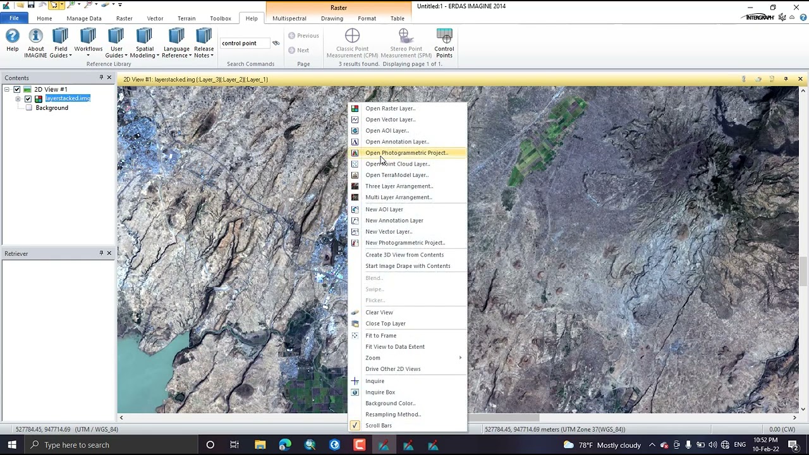Select the layerstacked.img layer name
The image size is (809, 455).
(68, 99)
